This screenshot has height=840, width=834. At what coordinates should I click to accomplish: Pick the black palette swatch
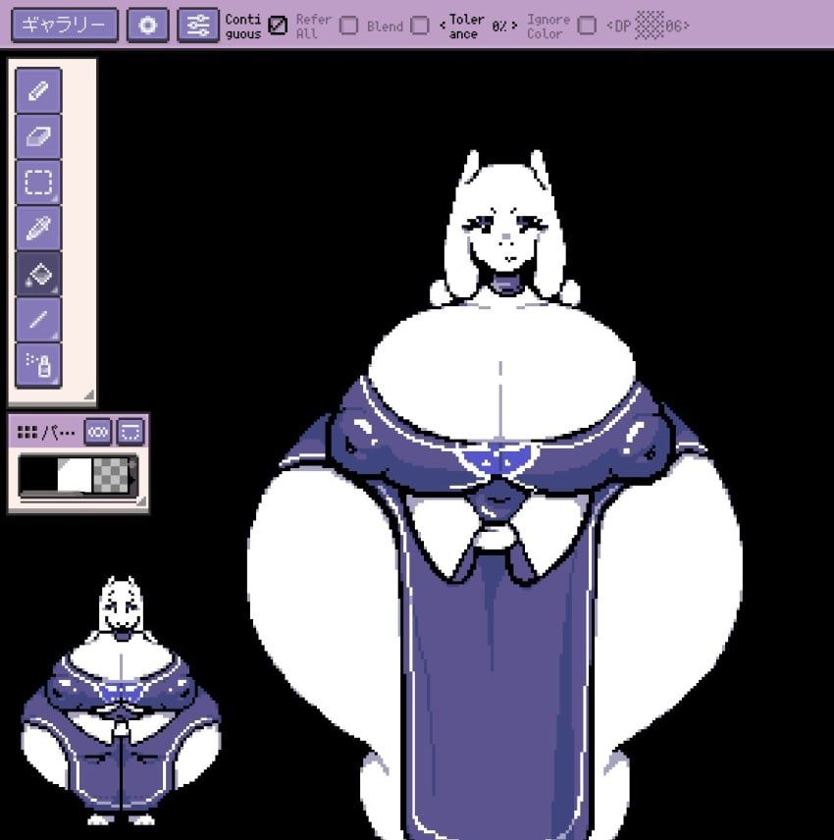(38, 475)
